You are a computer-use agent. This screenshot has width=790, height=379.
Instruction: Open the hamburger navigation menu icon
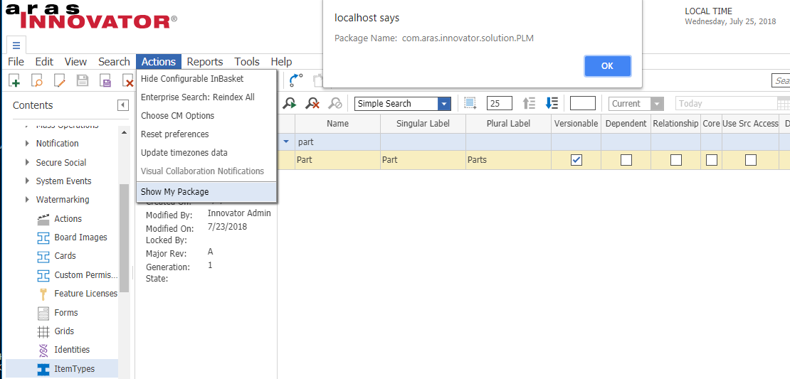click(x=16, y=46)
